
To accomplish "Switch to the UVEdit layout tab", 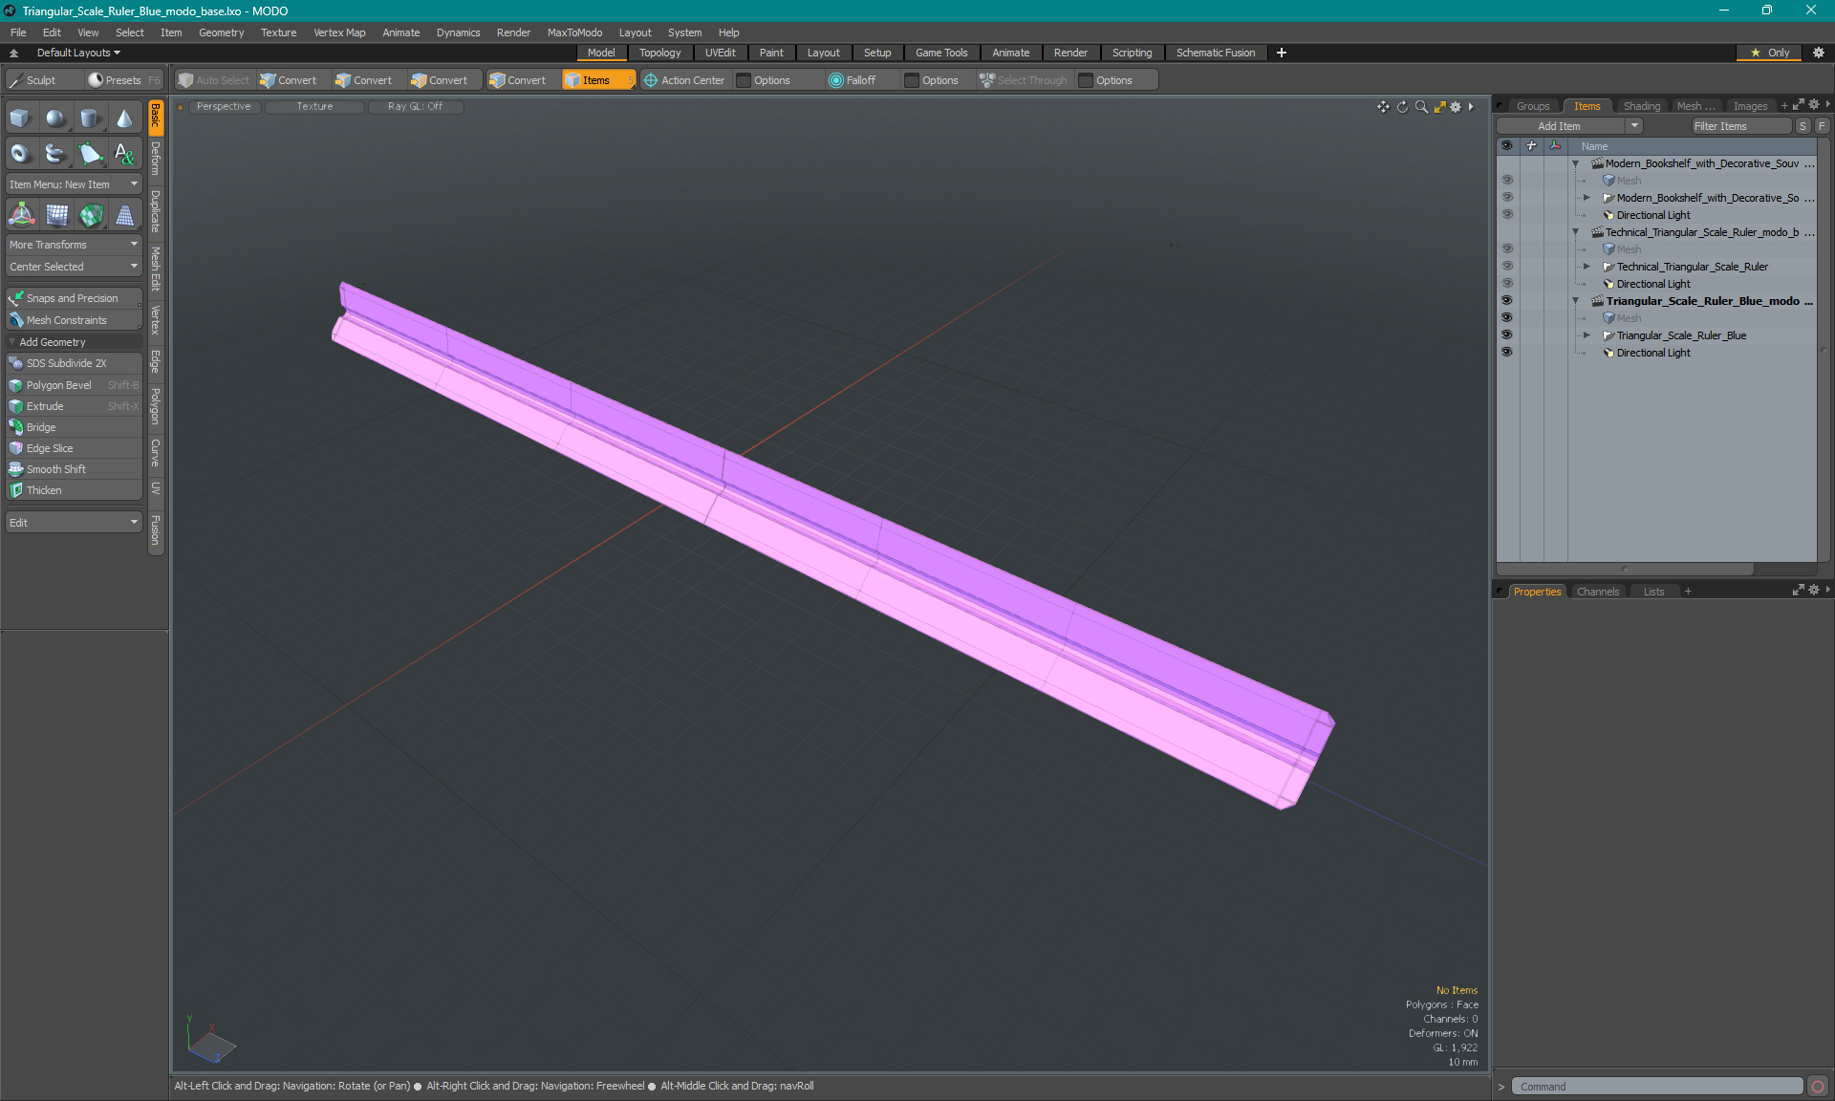I will pyautogui.click(x=720, y=53).
